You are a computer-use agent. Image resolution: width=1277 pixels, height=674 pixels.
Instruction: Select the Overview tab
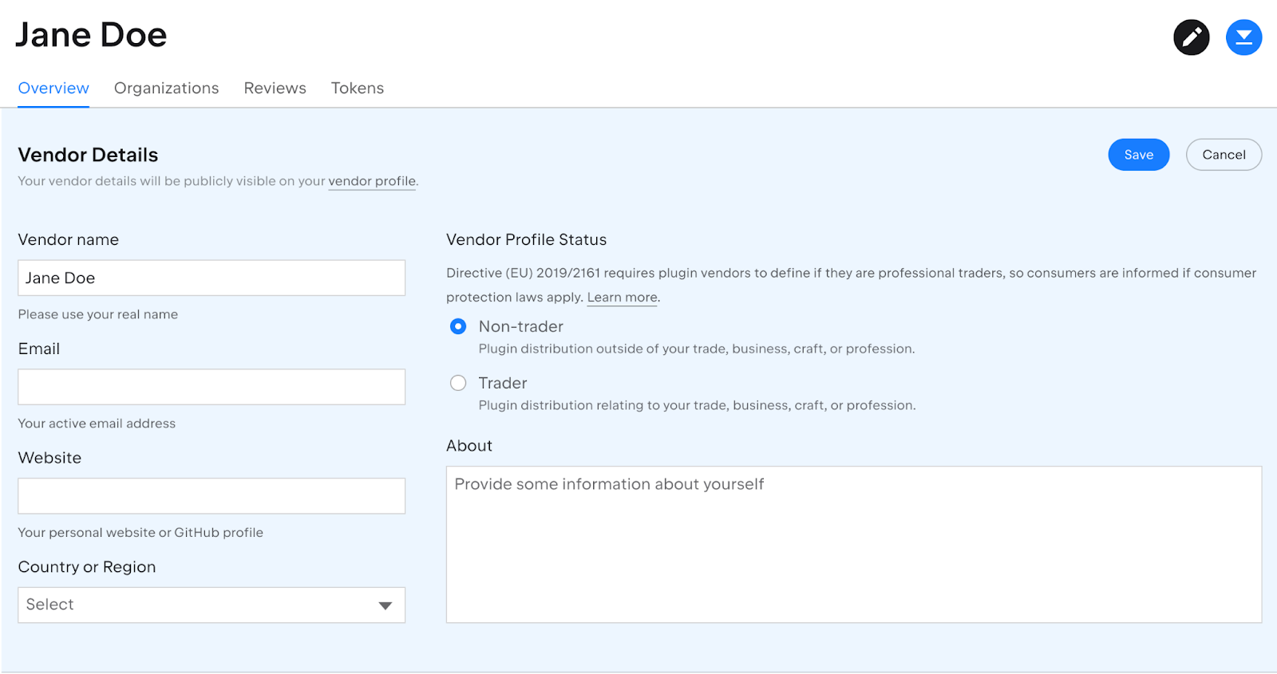[53, 89]
